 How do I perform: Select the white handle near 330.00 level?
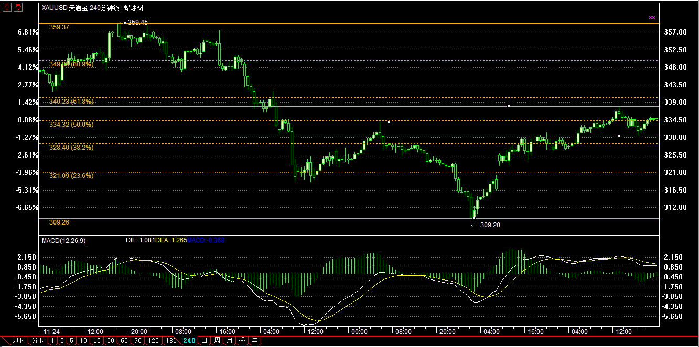pyautogui.click(x=619, y=136)
